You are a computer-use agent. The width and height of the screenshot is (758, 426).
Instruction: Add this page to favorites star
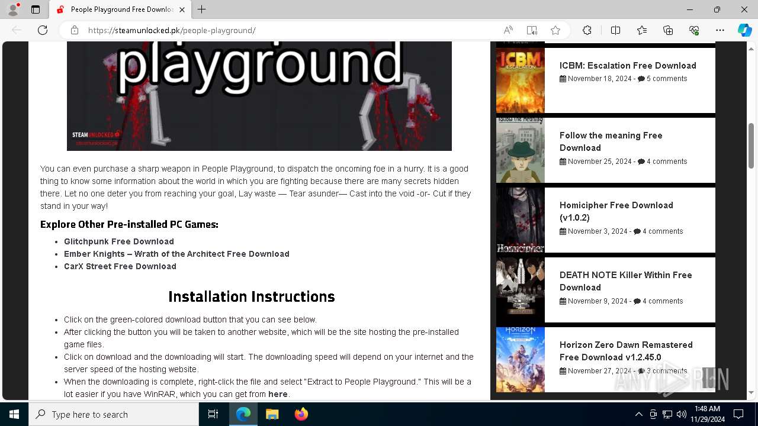click(x=555, y=30)
